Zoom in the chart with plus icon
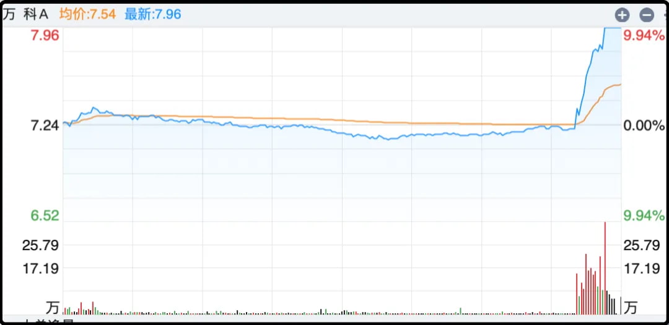The height and width of the screenshot is (325, 669). point(622,15)
